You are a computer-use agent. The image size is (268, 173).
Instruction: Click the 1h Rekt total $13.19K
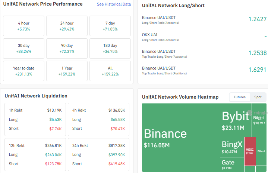pyautogui.click(x=54, y=110)
